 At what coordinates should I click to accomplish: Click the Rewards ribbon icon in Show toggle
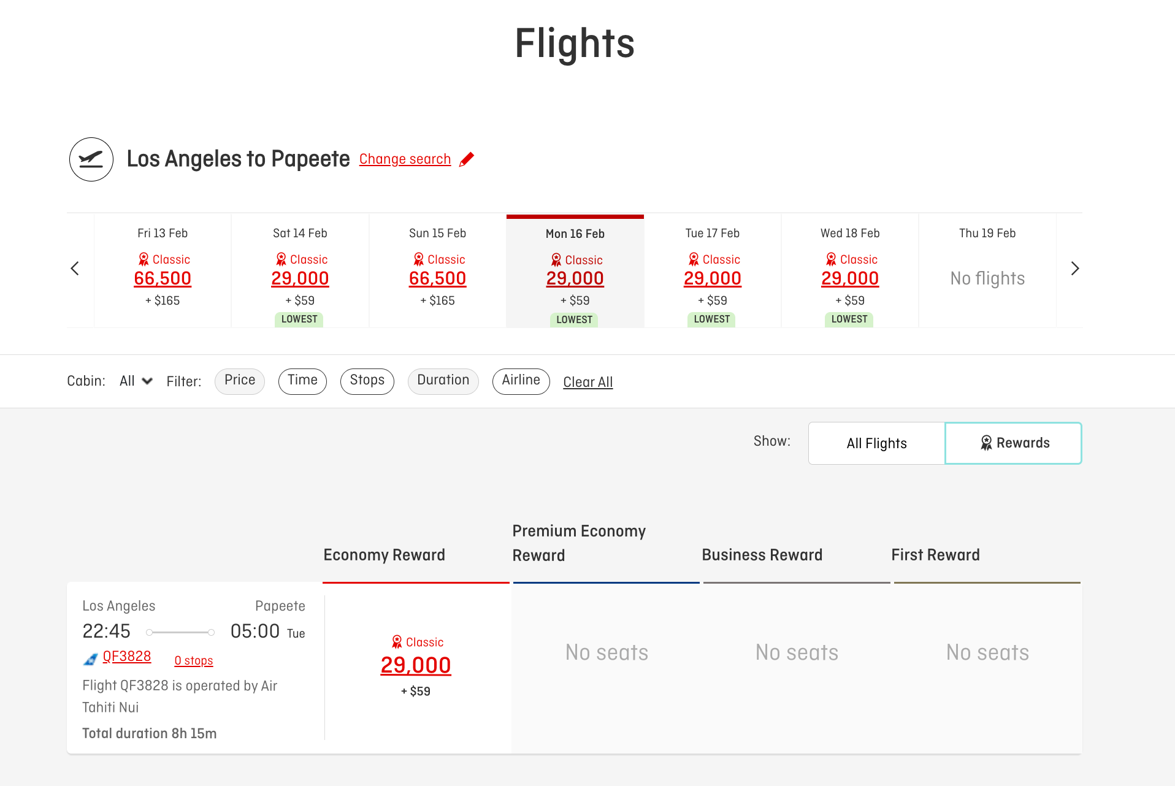[986, 443]
